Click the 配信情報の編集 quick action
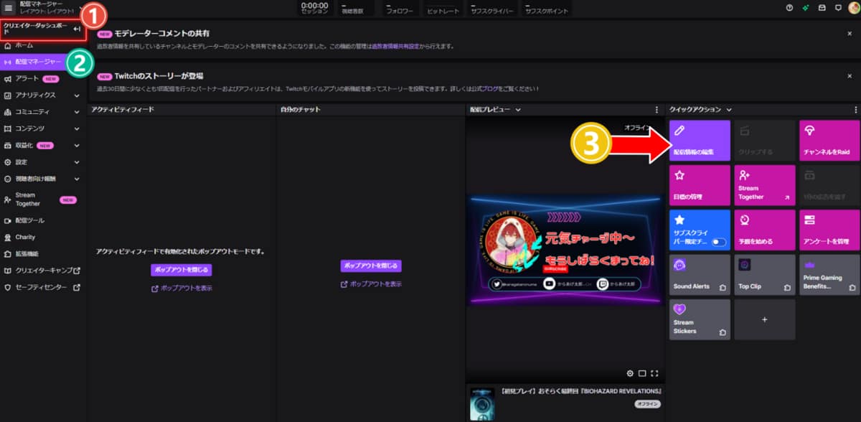 pyautogui.click(x=700, y=140)
